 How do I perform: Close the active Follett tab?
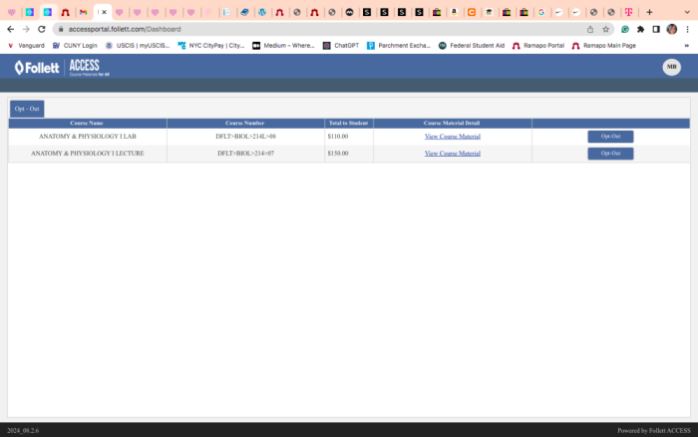[x=104, y=12]
